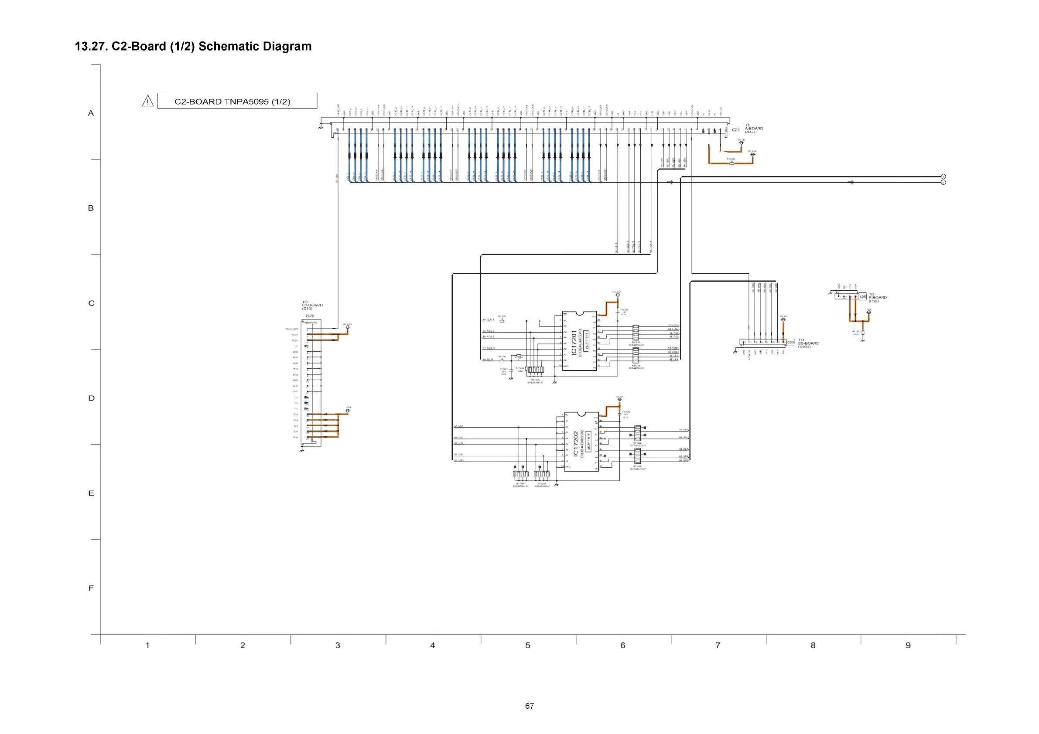This screenshot has width=1039, height=734.
Task: Click the circled 2 bus endpoint marker
Action: pos(943,182)
